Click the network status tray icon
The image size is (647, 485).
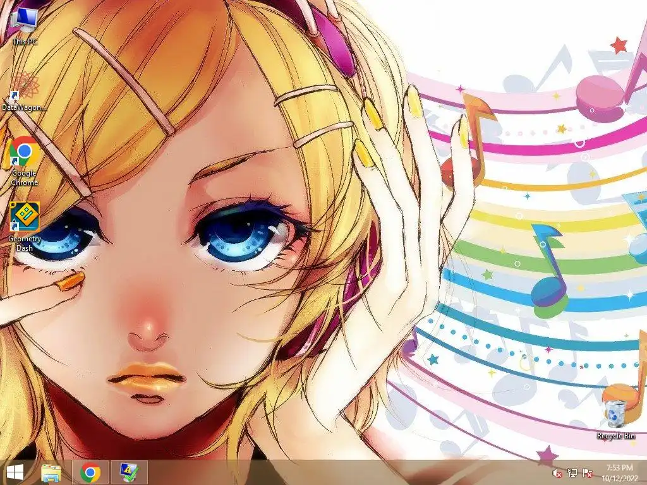tap(572, 473)
